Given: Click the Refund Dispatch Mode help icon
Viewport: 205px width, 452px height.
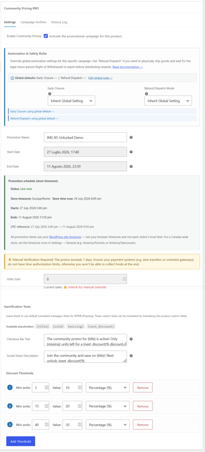Looking at the screenshot, I should pyautogui.click(x=145, y=94).
